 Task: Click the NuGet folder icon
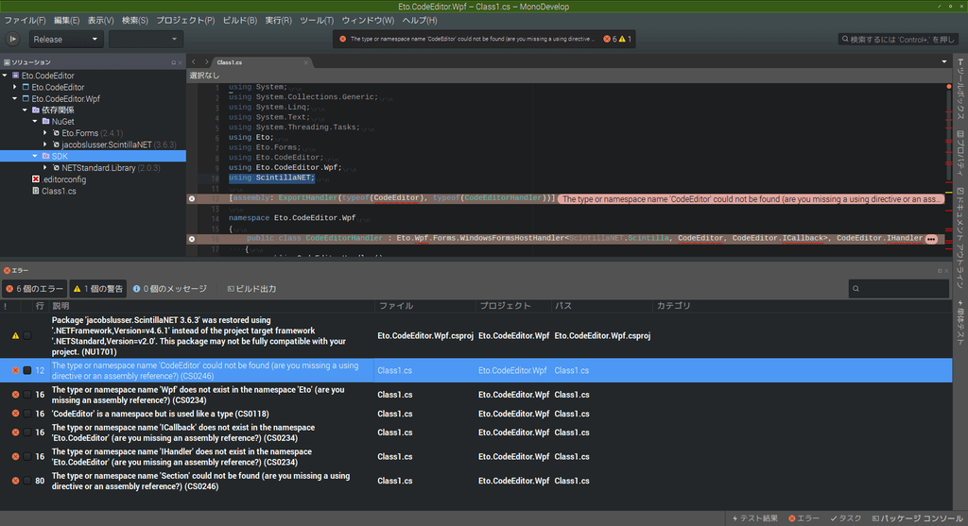click(45, 122)
